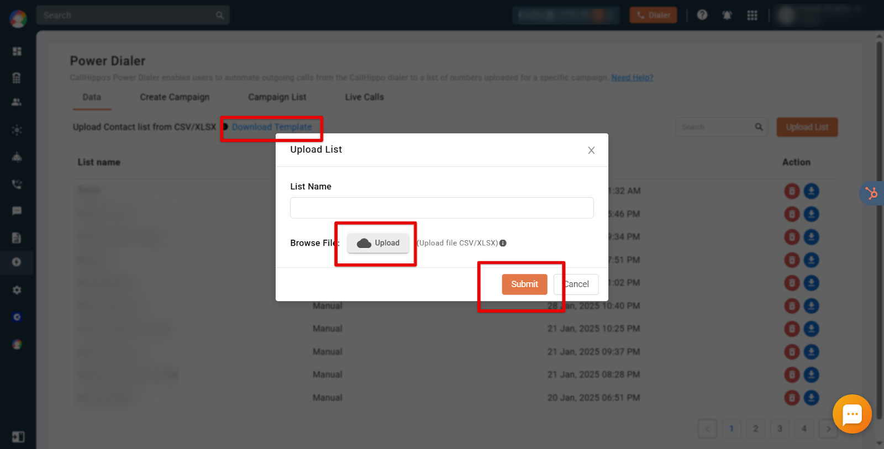Go to previous page with left arrow
This screenshot has height=449, width=884.
pyautogui.click(x=707, y=429)
